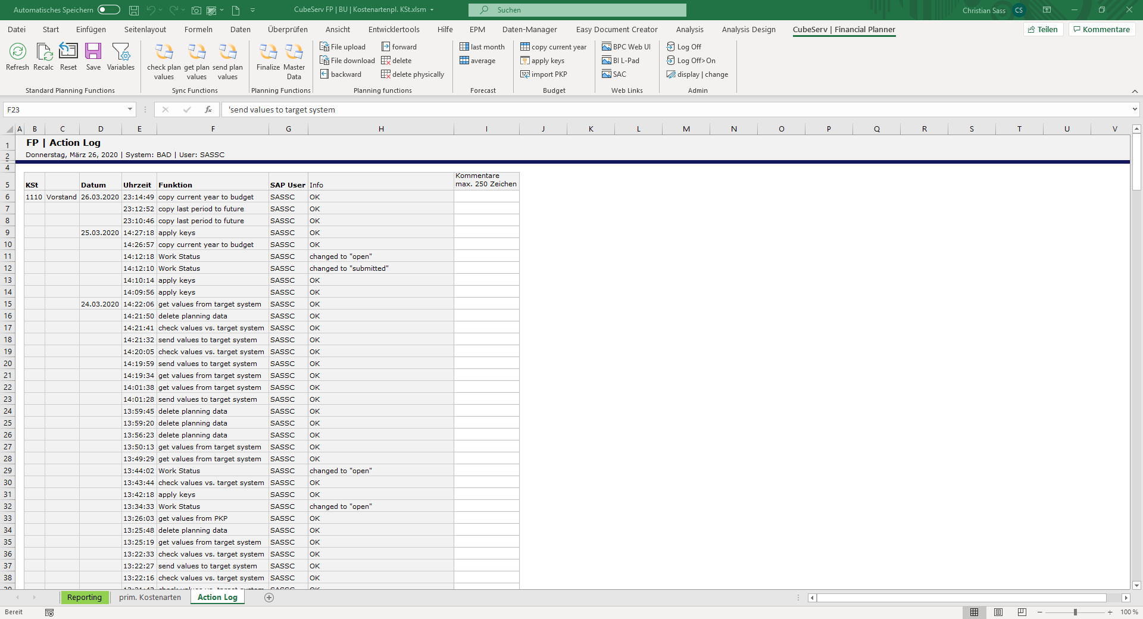The width and height of the screenshot is (1143, 619).
Task: Click zoom in plus button
Action: tap(1110, 612)
